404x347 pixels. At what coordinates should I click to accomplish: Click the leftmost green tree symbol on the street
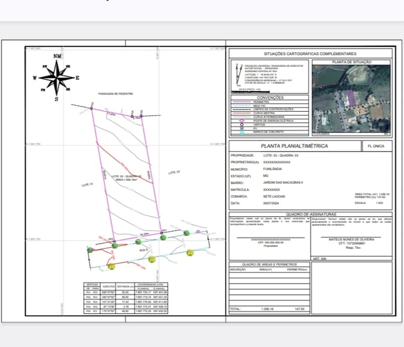89,249
